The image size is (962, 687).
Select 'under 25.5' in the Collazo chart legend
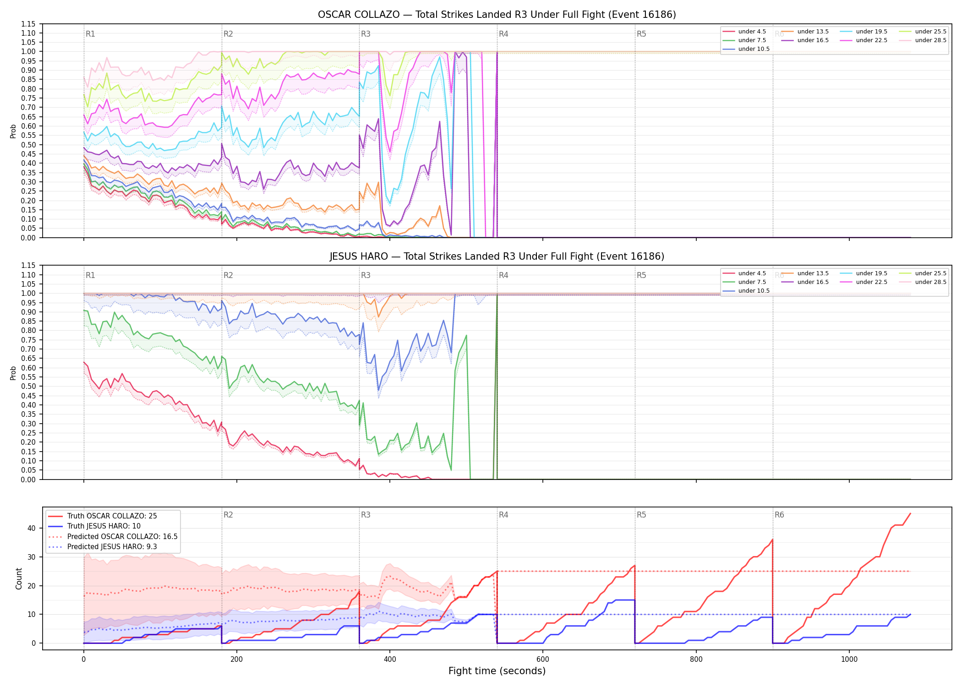pyautogui.click(x=923, y=32)
